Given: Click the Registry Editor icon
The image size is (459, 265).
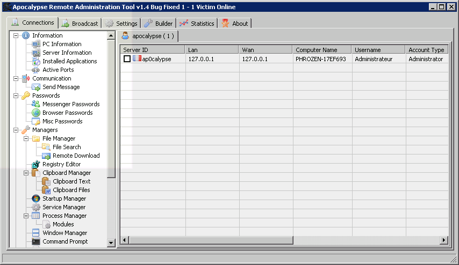Looking at the screenshot, I should 36,164.
